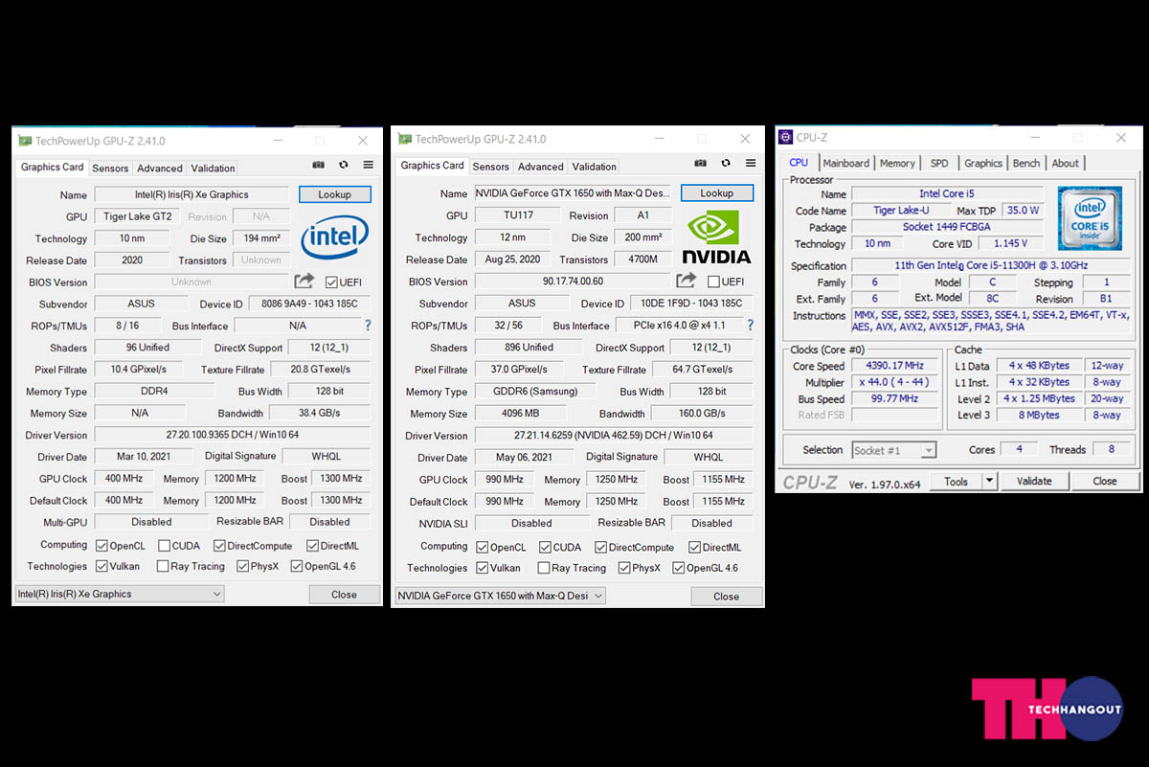Open the Intel(R) Iris(R) Xe Graphics GPU selector dropdown

click(x=120, y=595)
